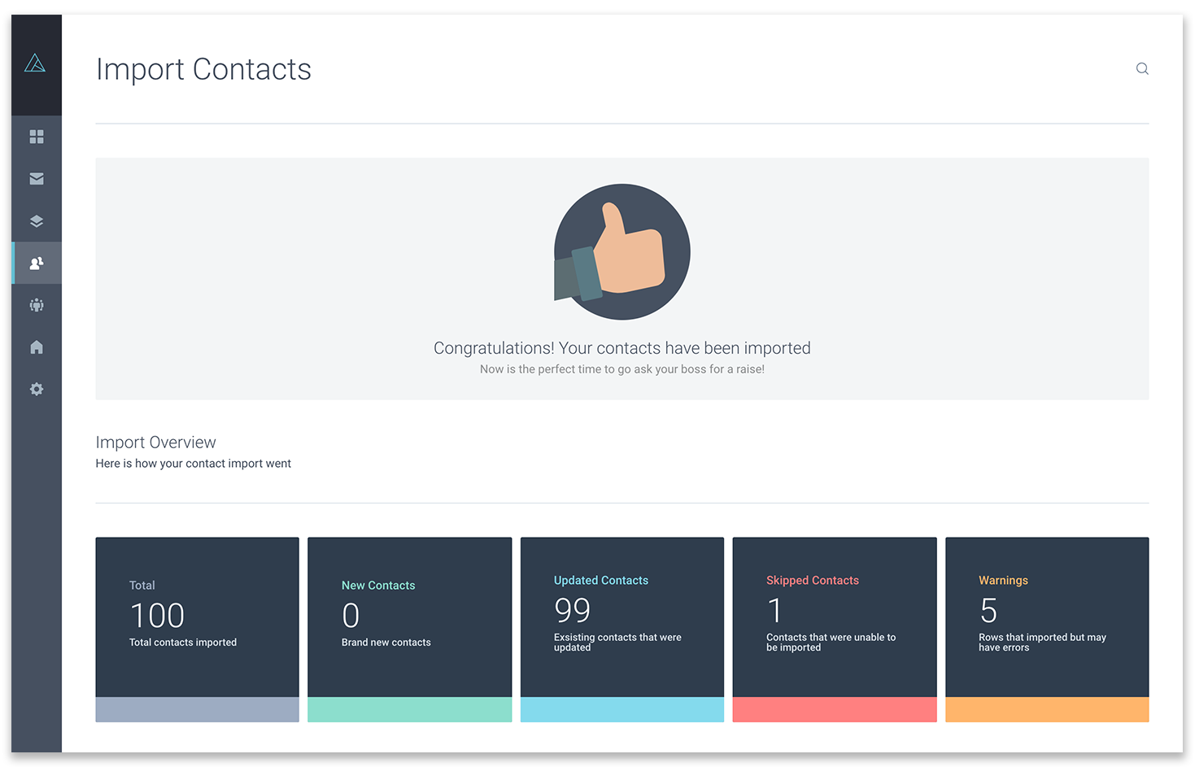Click the Import Overview heading
The image size is (1195, 767).
[x=155, y=442]
